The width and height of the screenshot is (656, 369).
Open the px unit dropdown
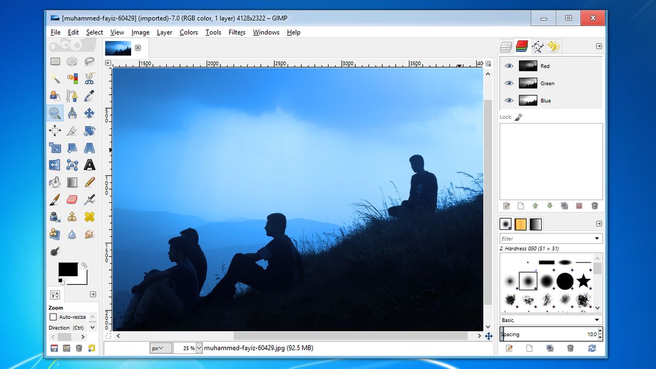point(161,348)
